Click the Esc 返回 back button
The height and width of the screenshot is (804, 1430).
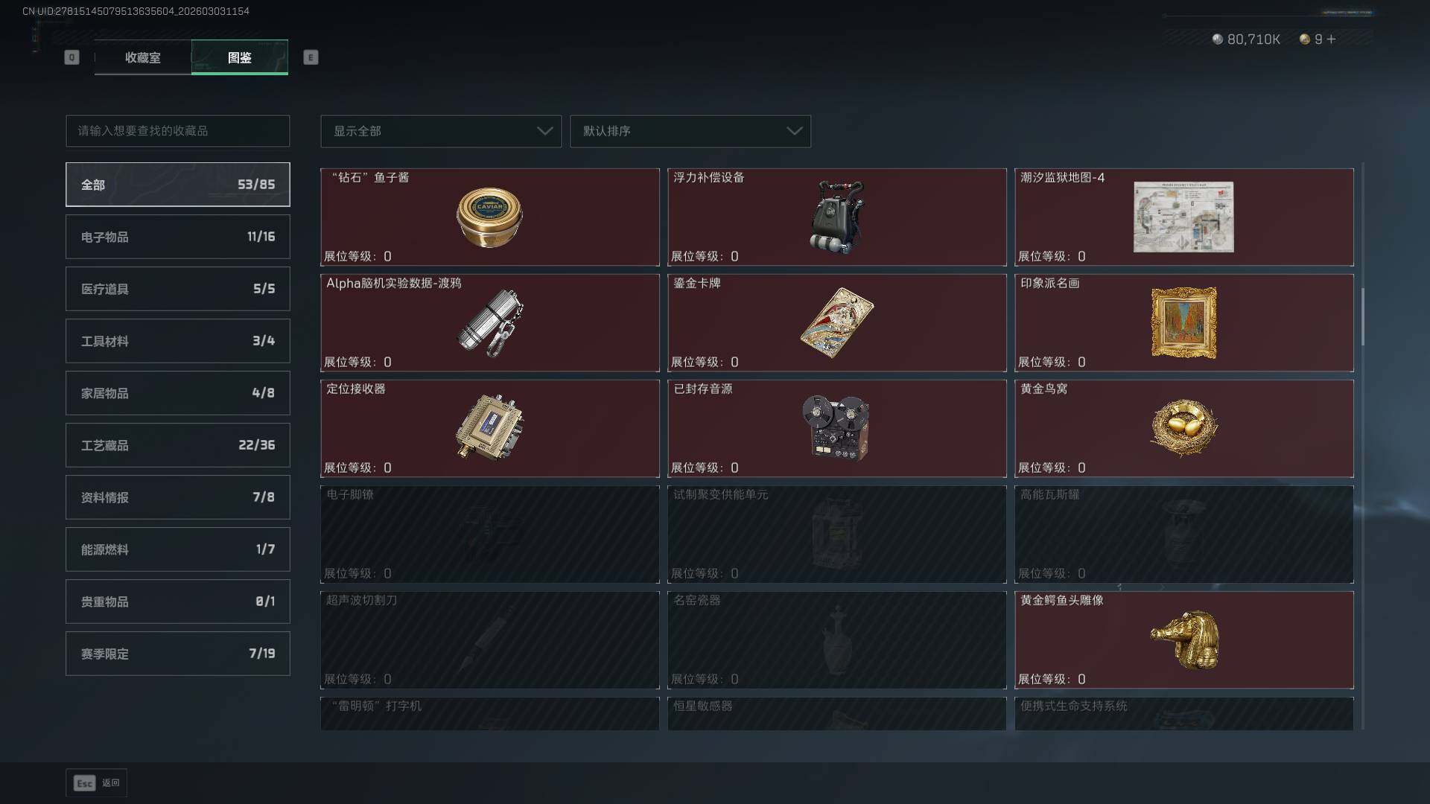[96, 783]
